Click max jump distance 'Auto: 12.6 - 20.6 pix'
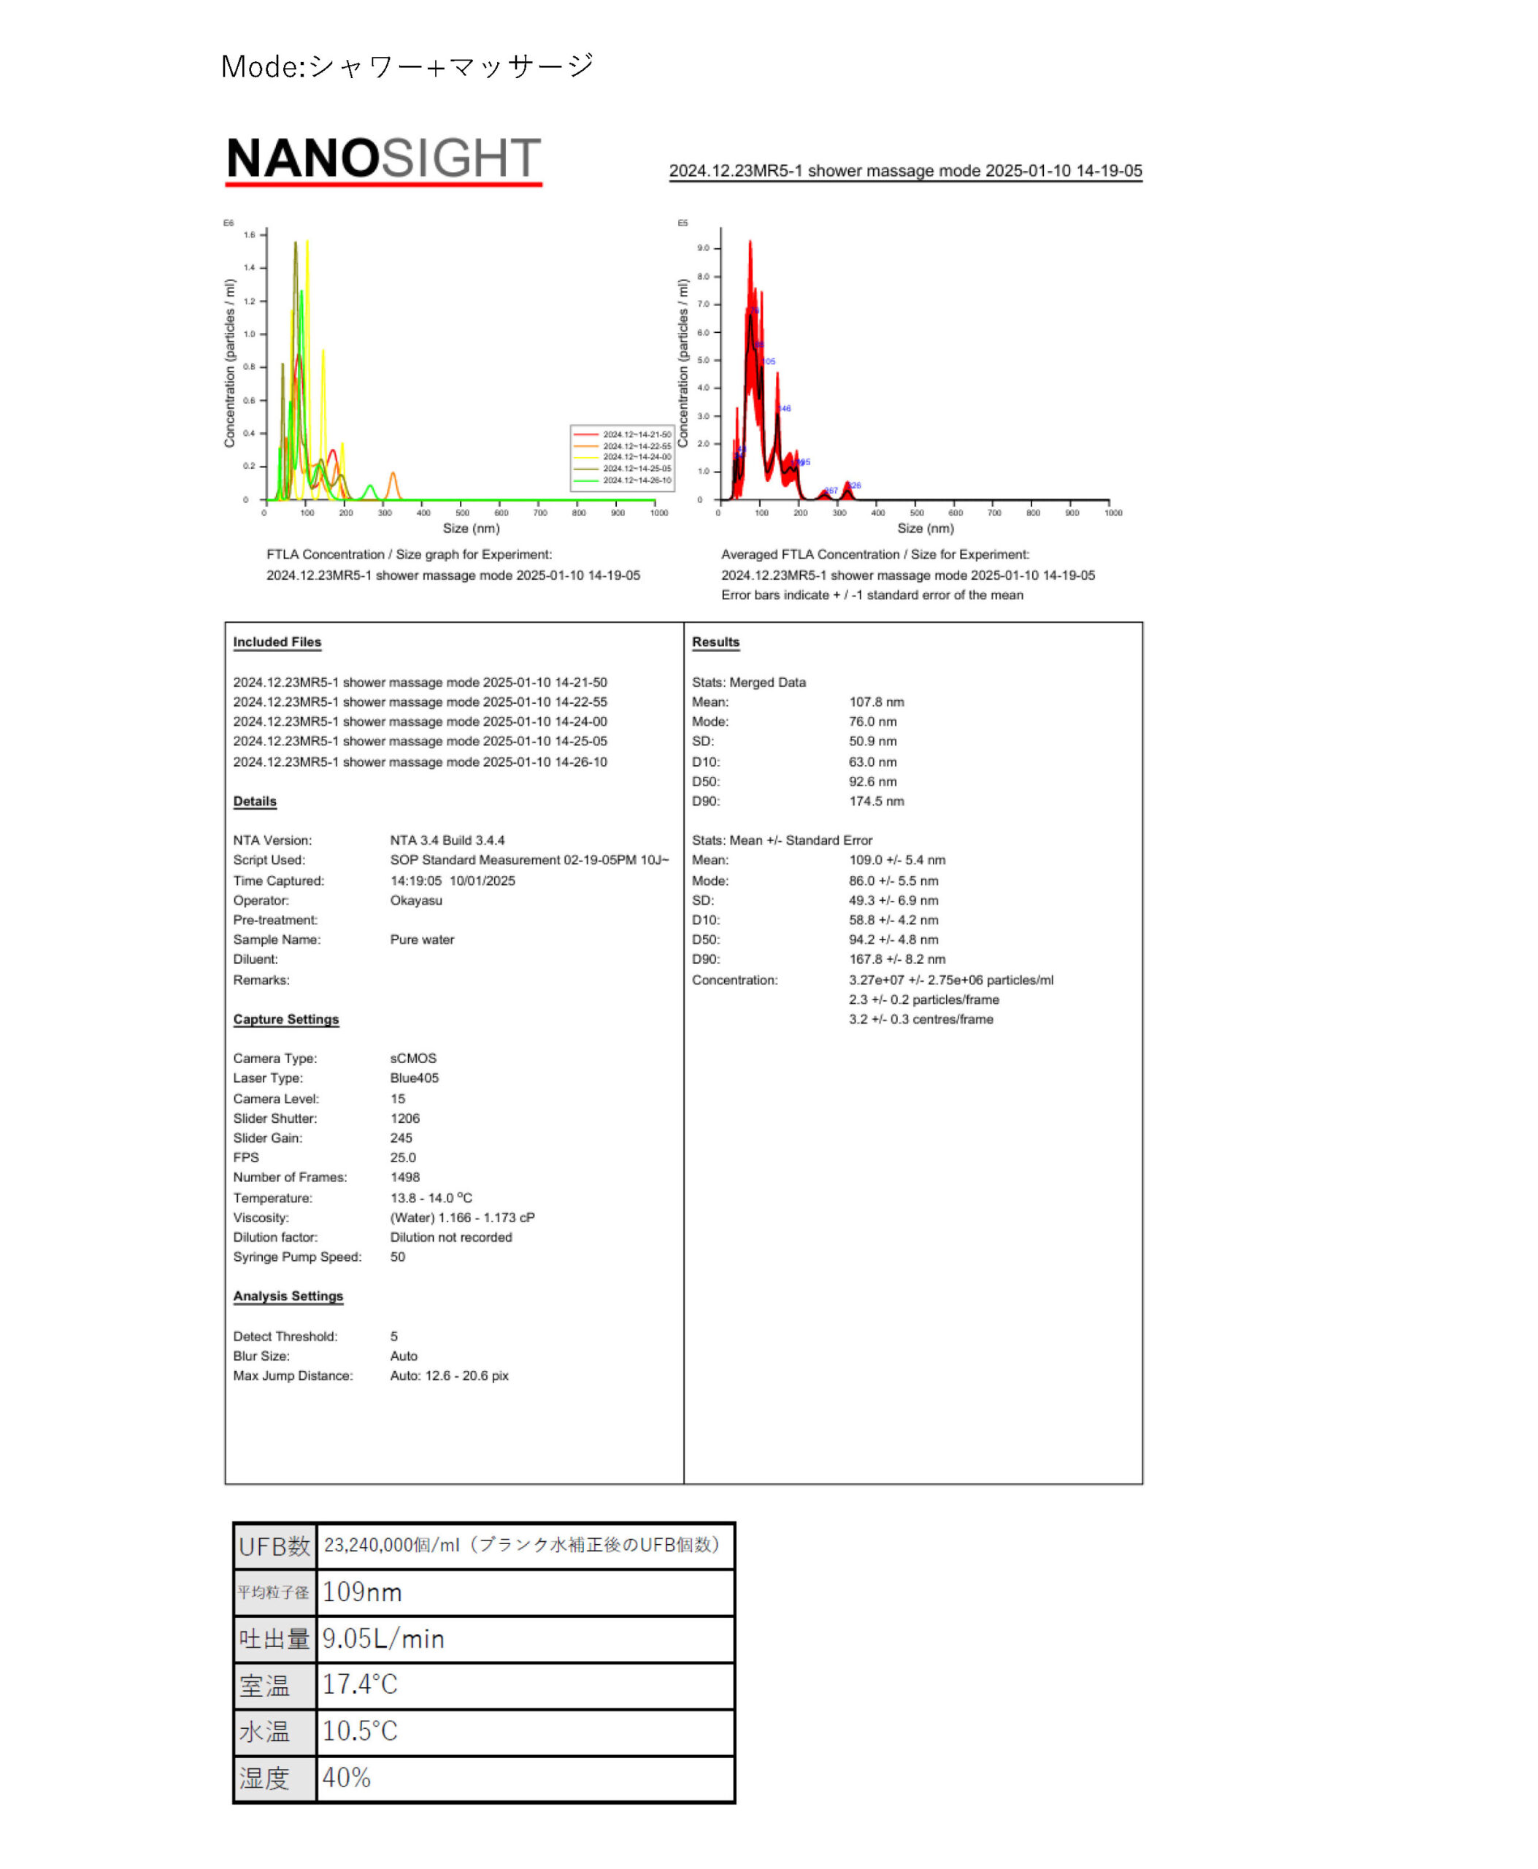The height and width of the screenshot is (1869, 1538). (x=449, y=1375)
